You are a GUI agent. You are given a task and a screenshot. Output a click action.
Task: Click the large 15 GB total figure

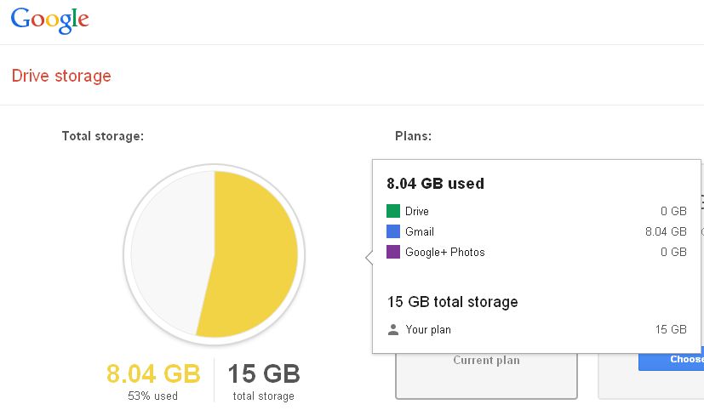(264, 374)
